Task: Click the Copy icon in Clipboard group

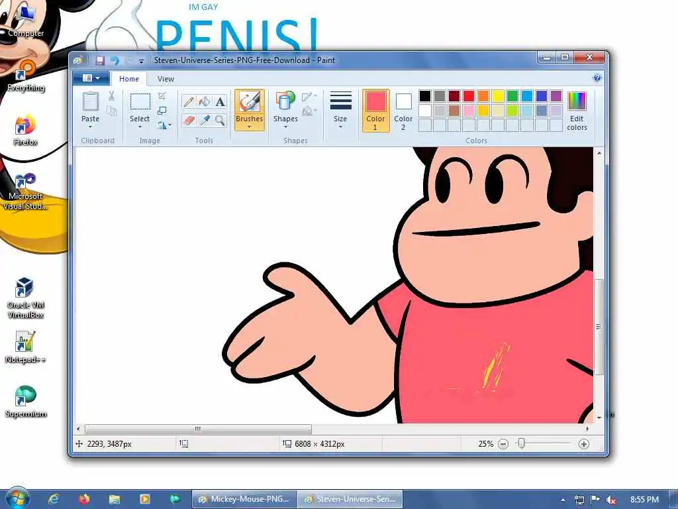Action: (111, 111)
